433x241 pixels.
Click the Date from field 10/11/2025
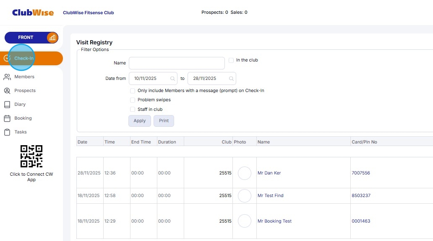point(153,79)
